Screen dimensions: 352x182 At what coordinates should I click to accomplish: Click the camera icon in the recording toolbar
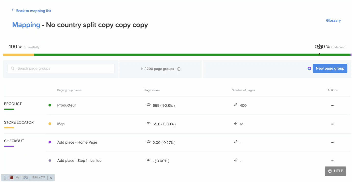26,178
